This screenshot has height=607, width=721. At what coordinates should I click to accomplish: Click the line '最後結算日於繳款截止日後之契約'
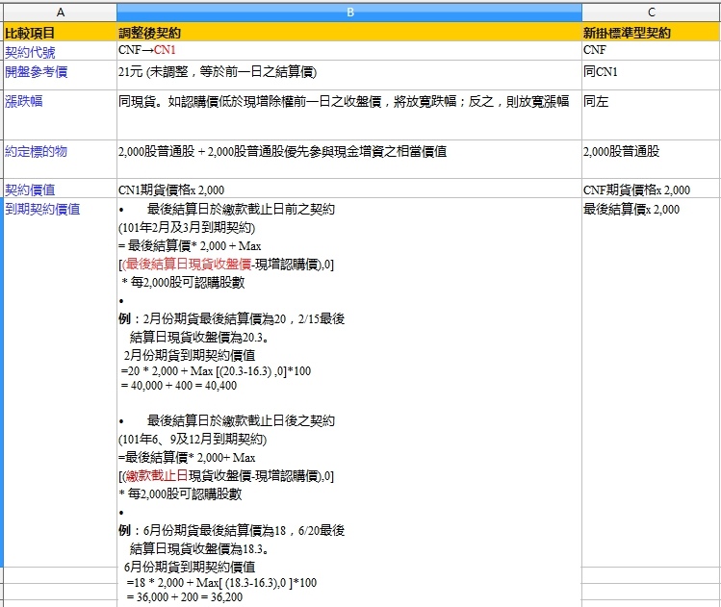[241, 421]
